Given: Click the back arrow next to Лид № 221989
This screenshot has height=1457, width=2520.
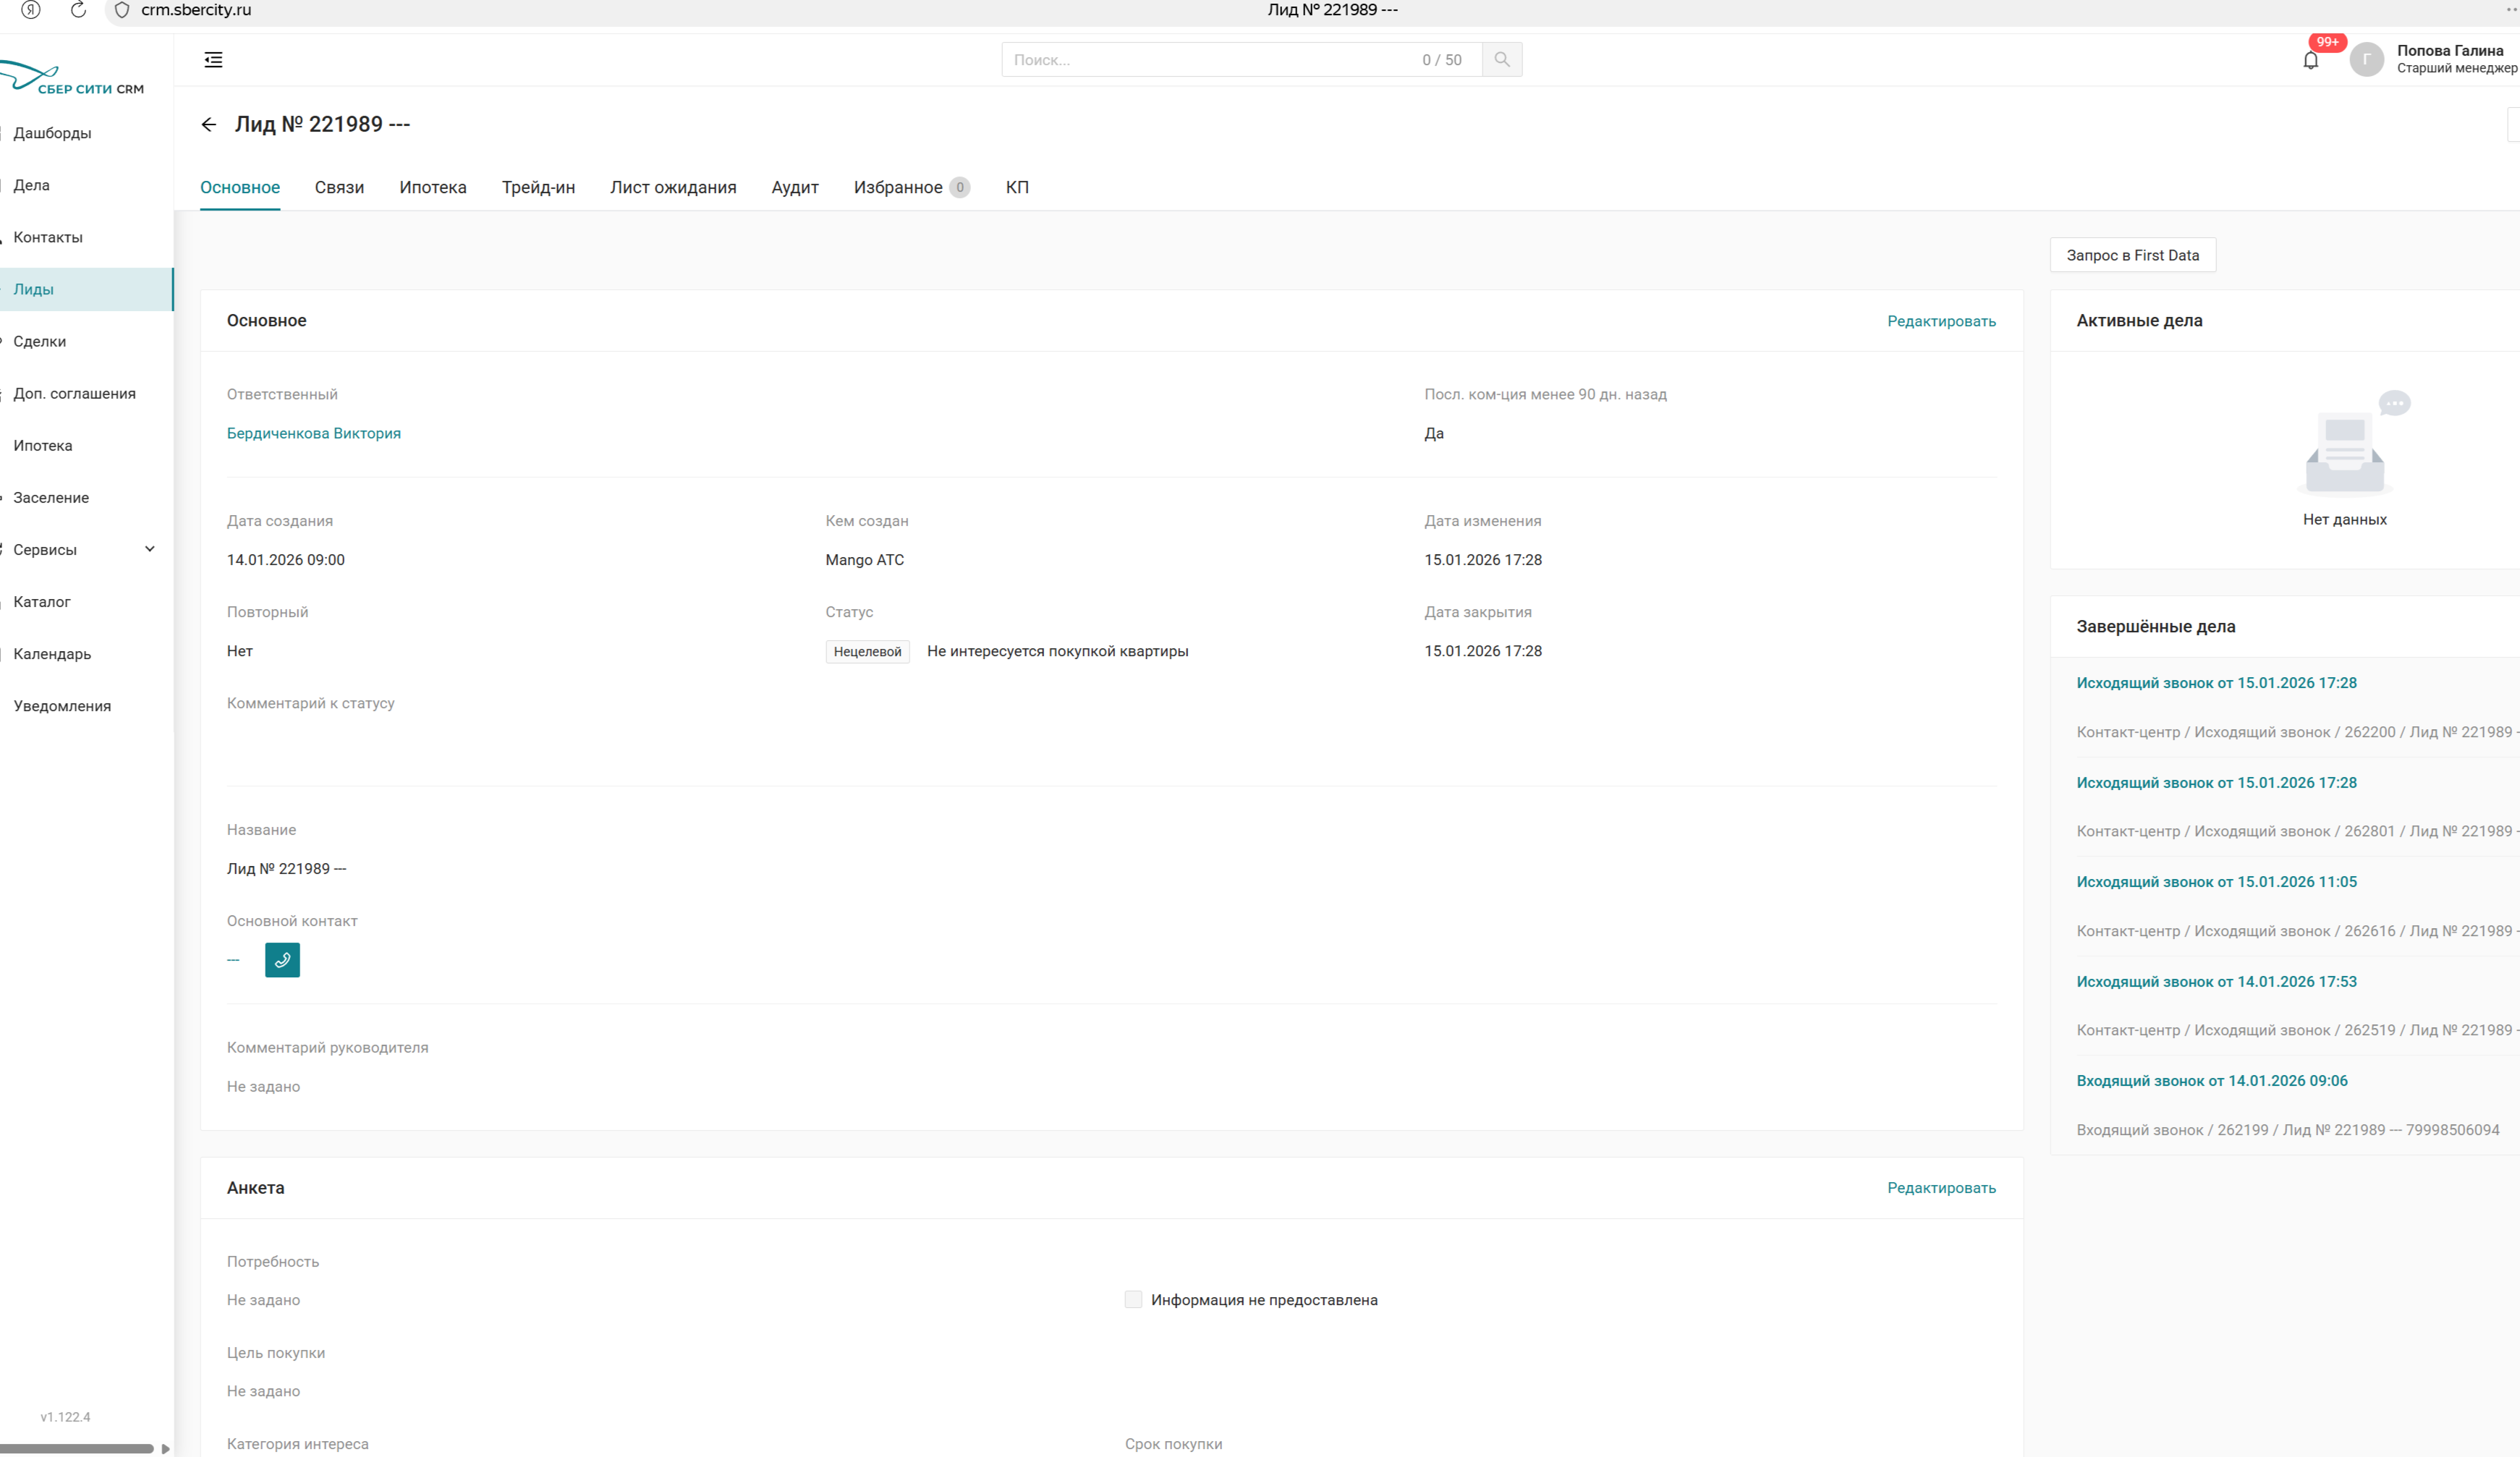Looking at the screenshot, I should pyautogui.click(x=208, y=124).
